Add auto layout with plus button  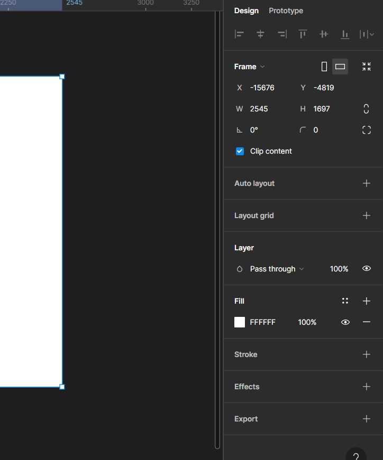click(x=366, y=183)
